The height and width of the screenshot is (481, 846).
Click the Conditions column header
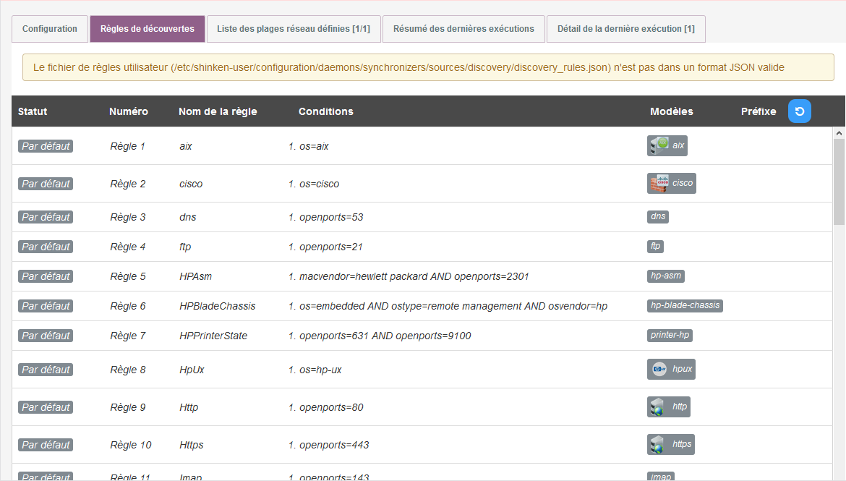click(x=325, y=111)
